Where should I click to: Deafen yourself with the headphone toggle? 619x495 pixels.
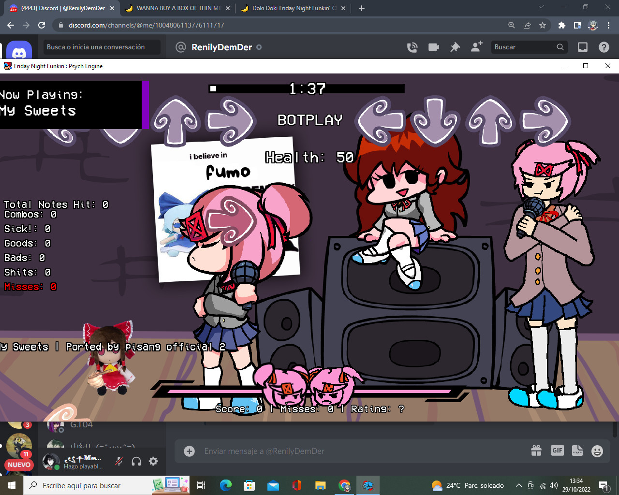[136, 461]
